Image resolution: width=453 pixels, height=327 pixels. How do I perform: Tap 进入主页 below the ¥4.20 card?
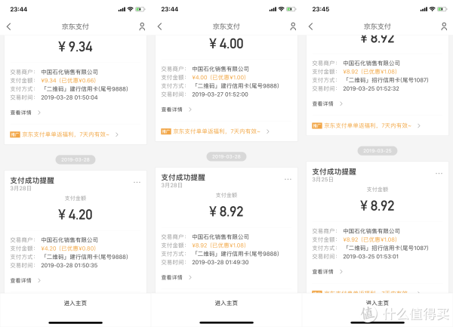(x=75, y=303)
